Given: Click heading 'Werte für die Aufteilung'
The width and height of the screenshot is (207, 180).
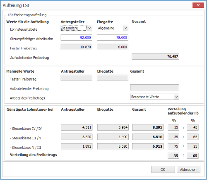Looking at the screenshot, I should tap(27, 22).
